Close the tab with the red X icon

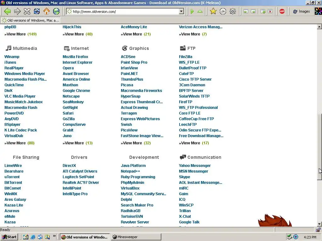(270, 12)
